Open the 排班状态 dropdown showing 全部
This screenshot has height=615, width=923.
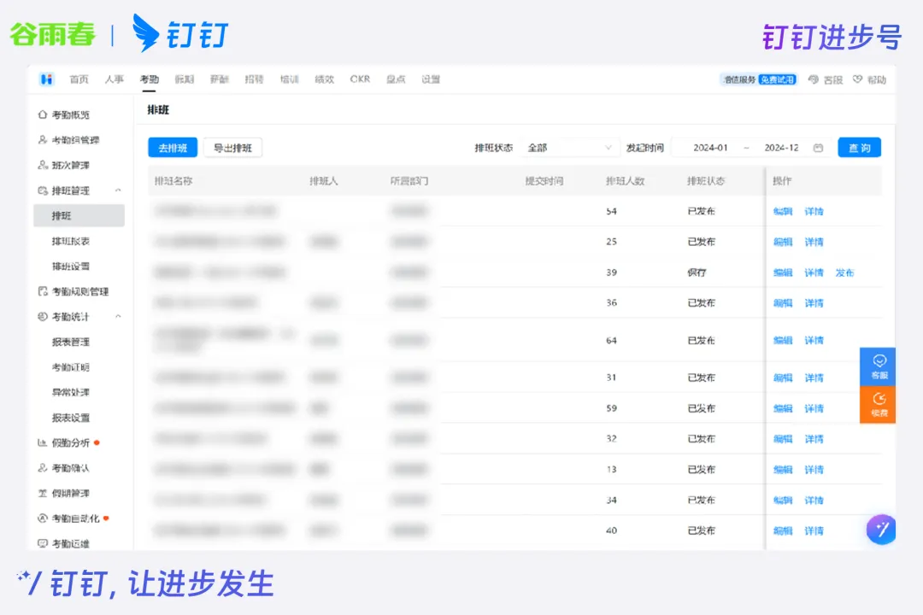[x=570, y=148]
